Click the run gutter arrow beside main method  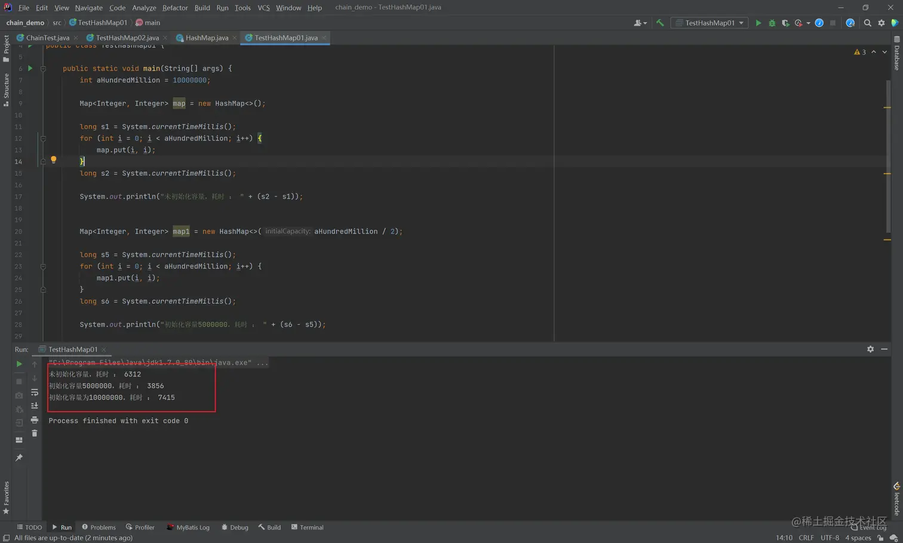[30, 68]
